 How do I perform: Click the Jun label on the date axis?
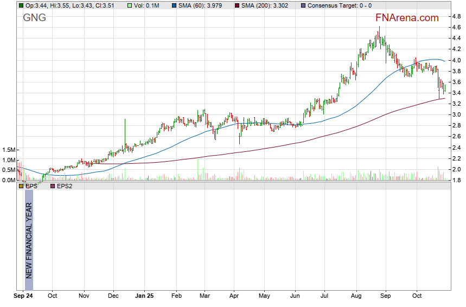295,297
